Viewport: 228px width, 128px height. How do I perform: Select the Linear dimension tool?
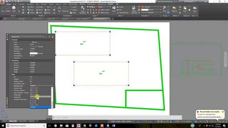point(73,7)
